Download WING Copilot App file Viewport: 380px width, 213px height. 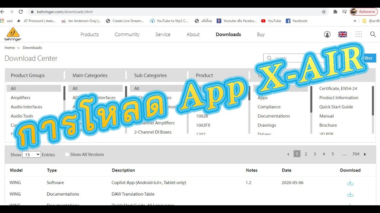tap(350, 183)
